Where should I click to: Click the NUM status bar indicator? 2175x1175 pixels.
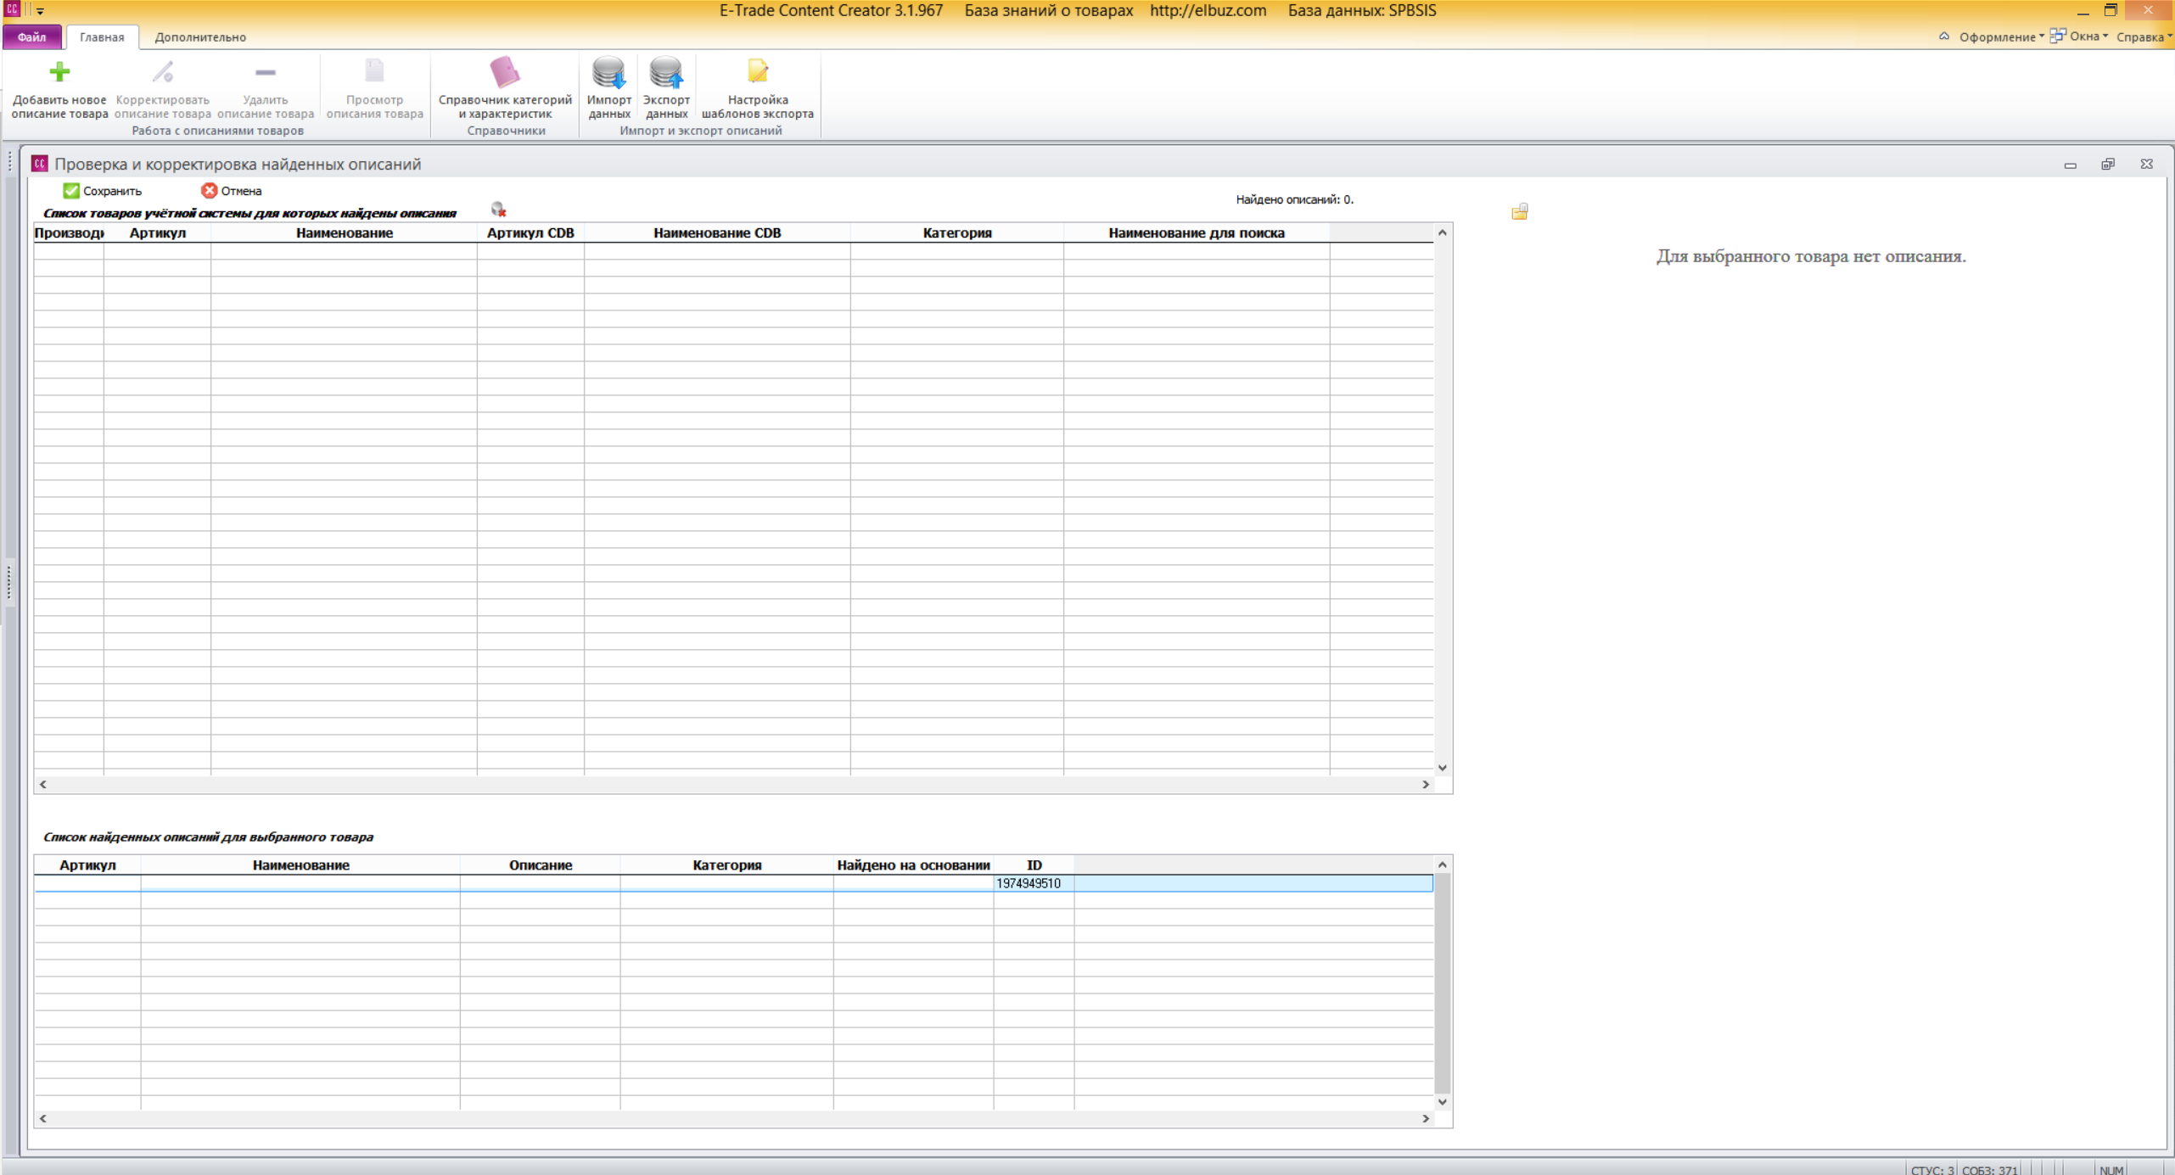pos(2111,1169)
